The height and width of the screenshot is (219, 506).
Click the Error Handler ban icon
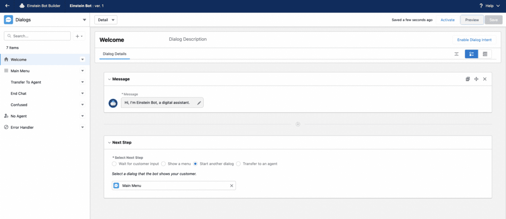click(6, 127)
